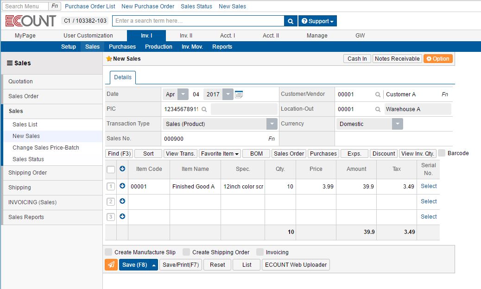Tick the select-all checkbox in table header

(111, 170)
